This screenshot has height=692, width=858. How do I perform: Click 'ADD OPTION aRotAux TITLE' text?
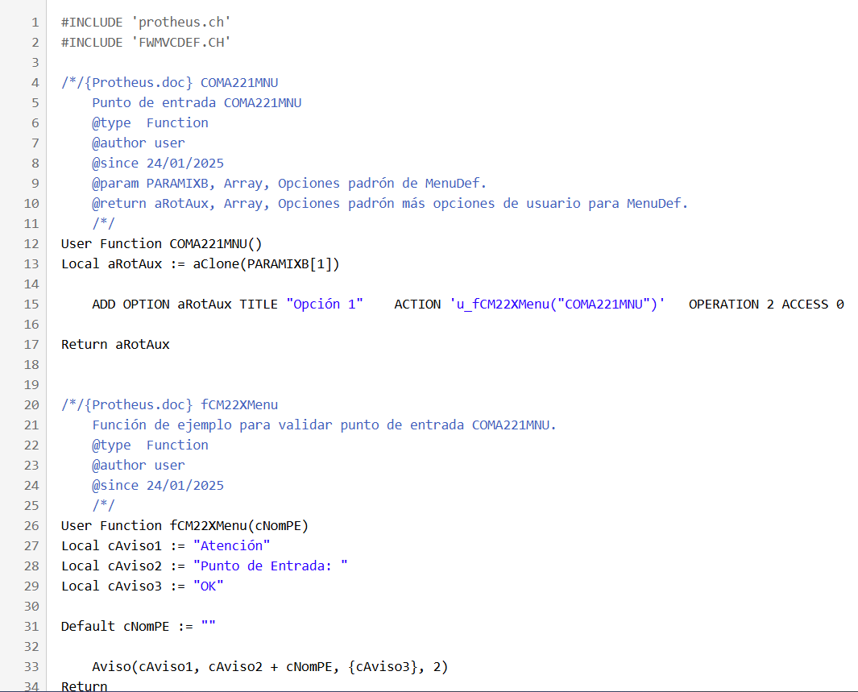(185, 305)
